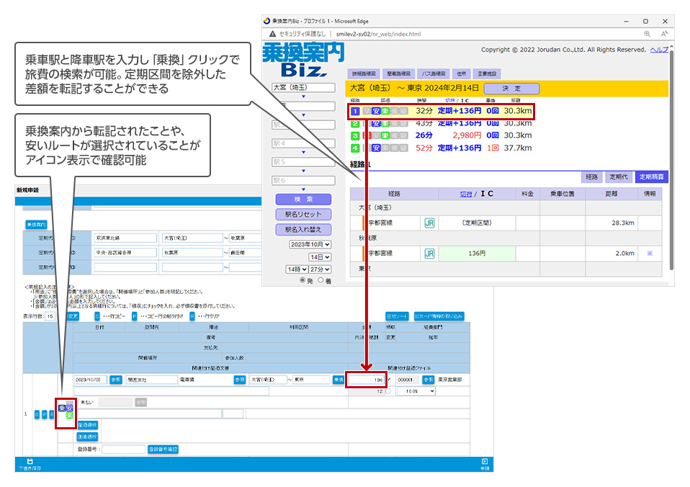Open the 10.0% tax rate dropdown
Viewport: 690px width, 487px height.
click(417, 391)
